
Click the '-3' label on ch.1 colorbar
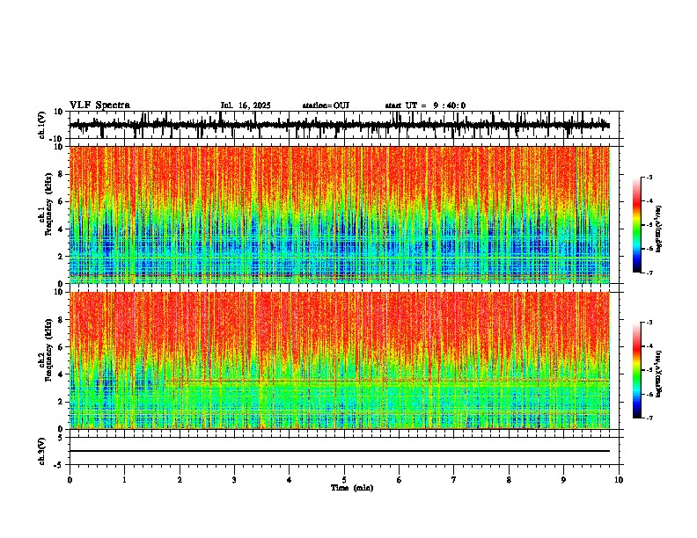click(649, 178)
